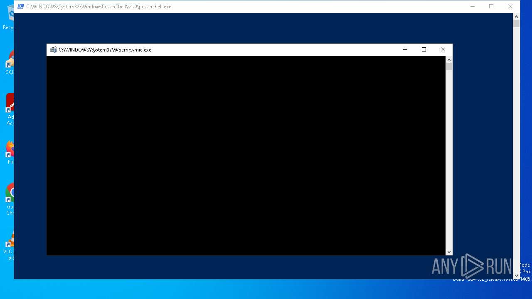Select the Adobe Acrobat desktop shortcut
532x299 pixels.
coord(9,109)
